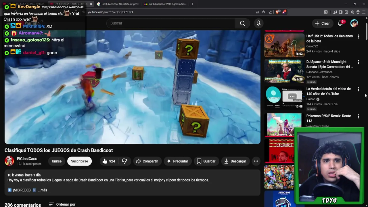Click the Crear button
This screenshot has height=207, width=368.
(322, 23)
